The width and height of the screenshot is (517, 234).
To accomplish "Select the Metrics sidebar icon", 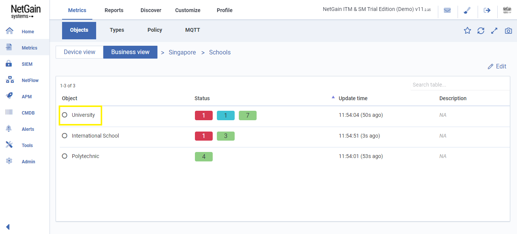I will [9, 47].
